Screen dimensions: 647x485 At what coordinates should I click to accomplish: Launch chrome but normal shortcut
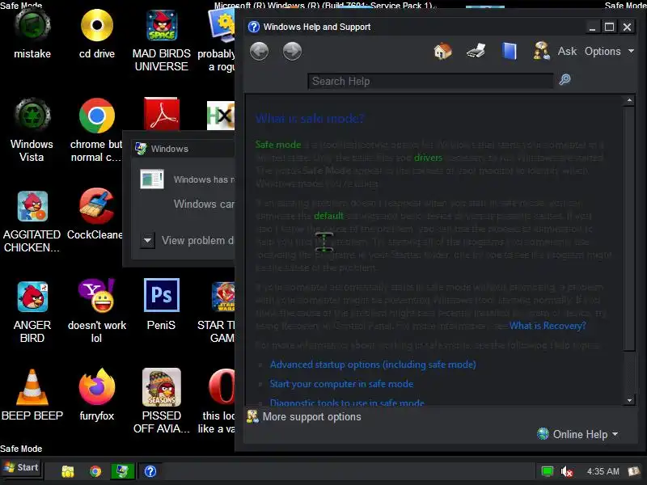pos(96,130)
